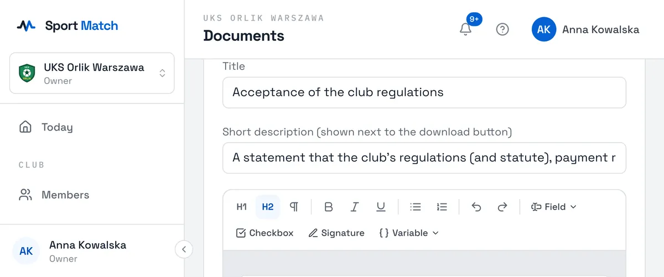This screenshot has height=277, width=664.
Task: Open the notifications bell
Action: click(466, 29)
